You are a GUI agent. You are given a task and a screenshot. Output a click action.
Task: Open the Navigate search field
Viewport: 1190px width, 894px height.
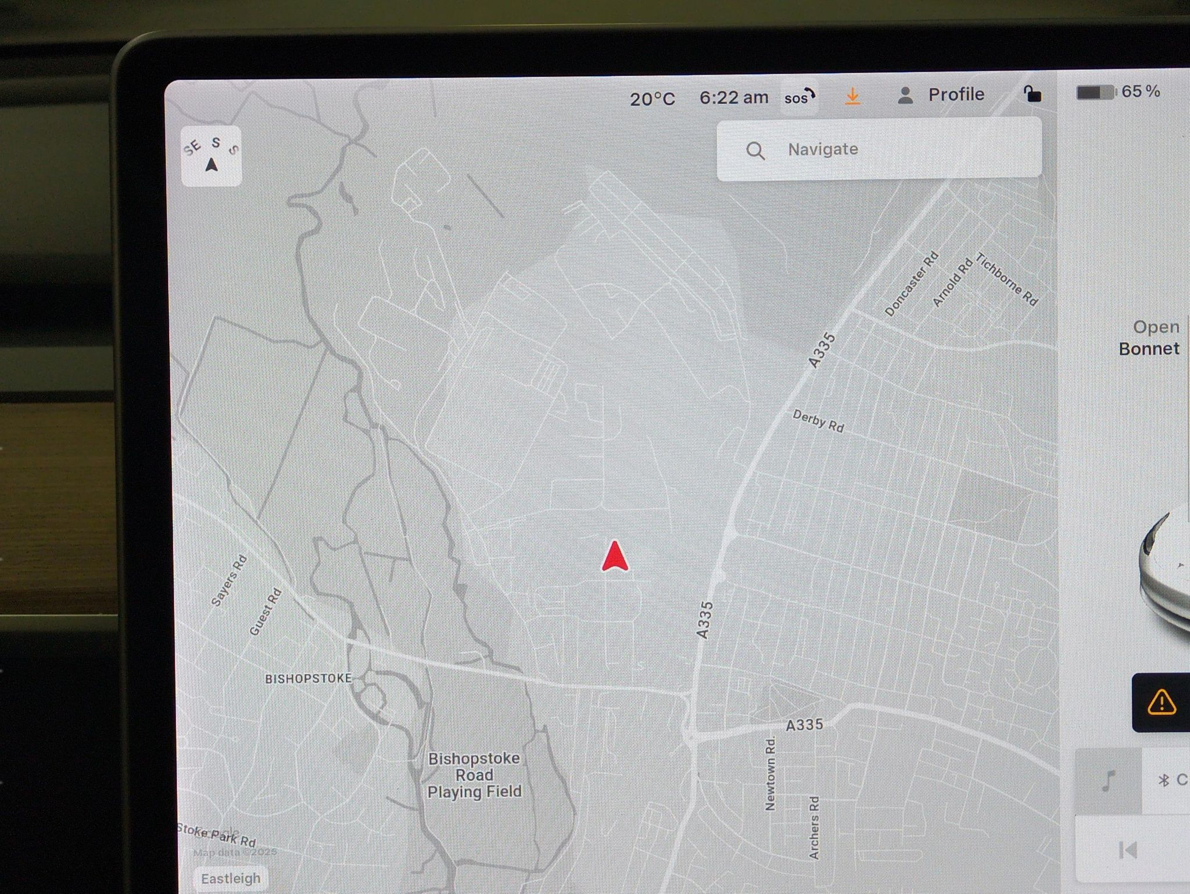[x=879, y=149]
